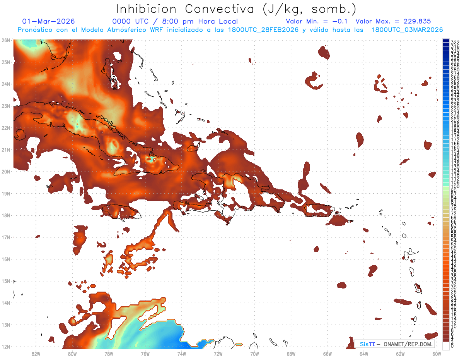Click the '1800UTC_03MAR2026' valid-until time

tap(407, 30)
